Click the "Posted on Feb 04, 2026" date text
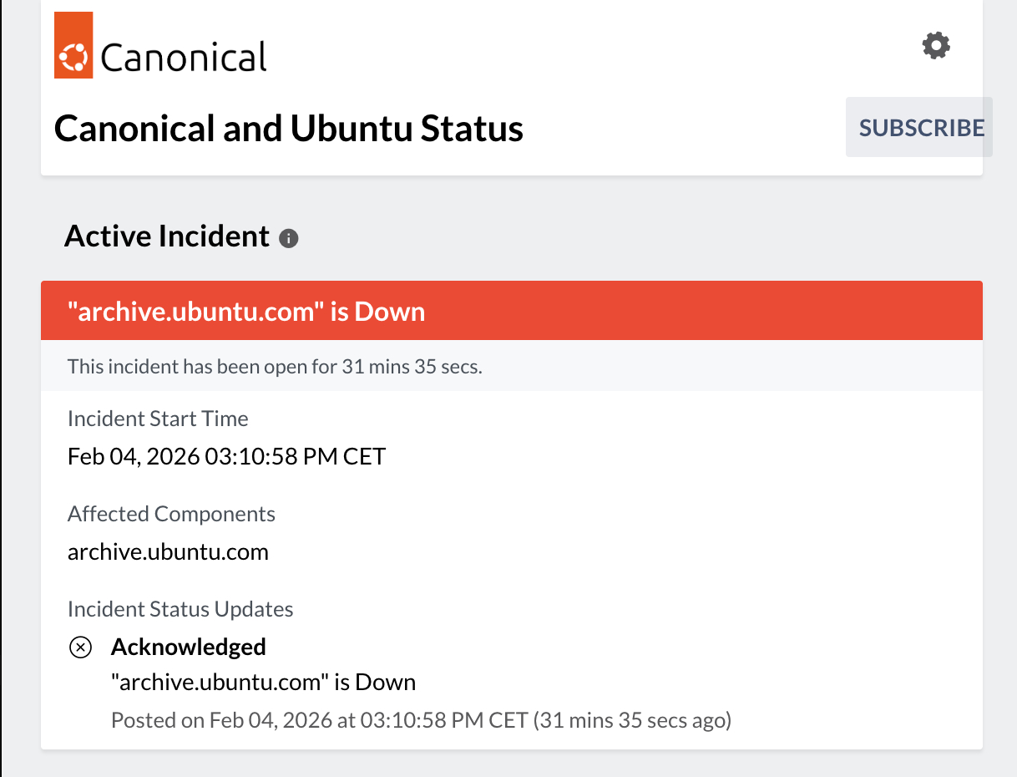Viewport: 1017px width, 777px height. point(319,719)
